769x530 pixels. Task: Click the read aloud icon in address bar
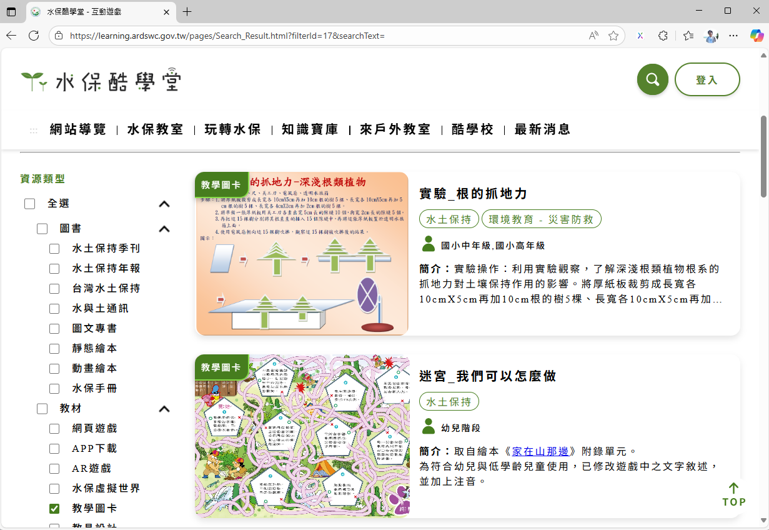tap(593, 36)
